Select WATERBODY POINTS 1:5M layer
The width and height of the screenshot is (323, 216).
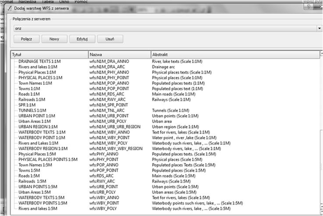43,203
